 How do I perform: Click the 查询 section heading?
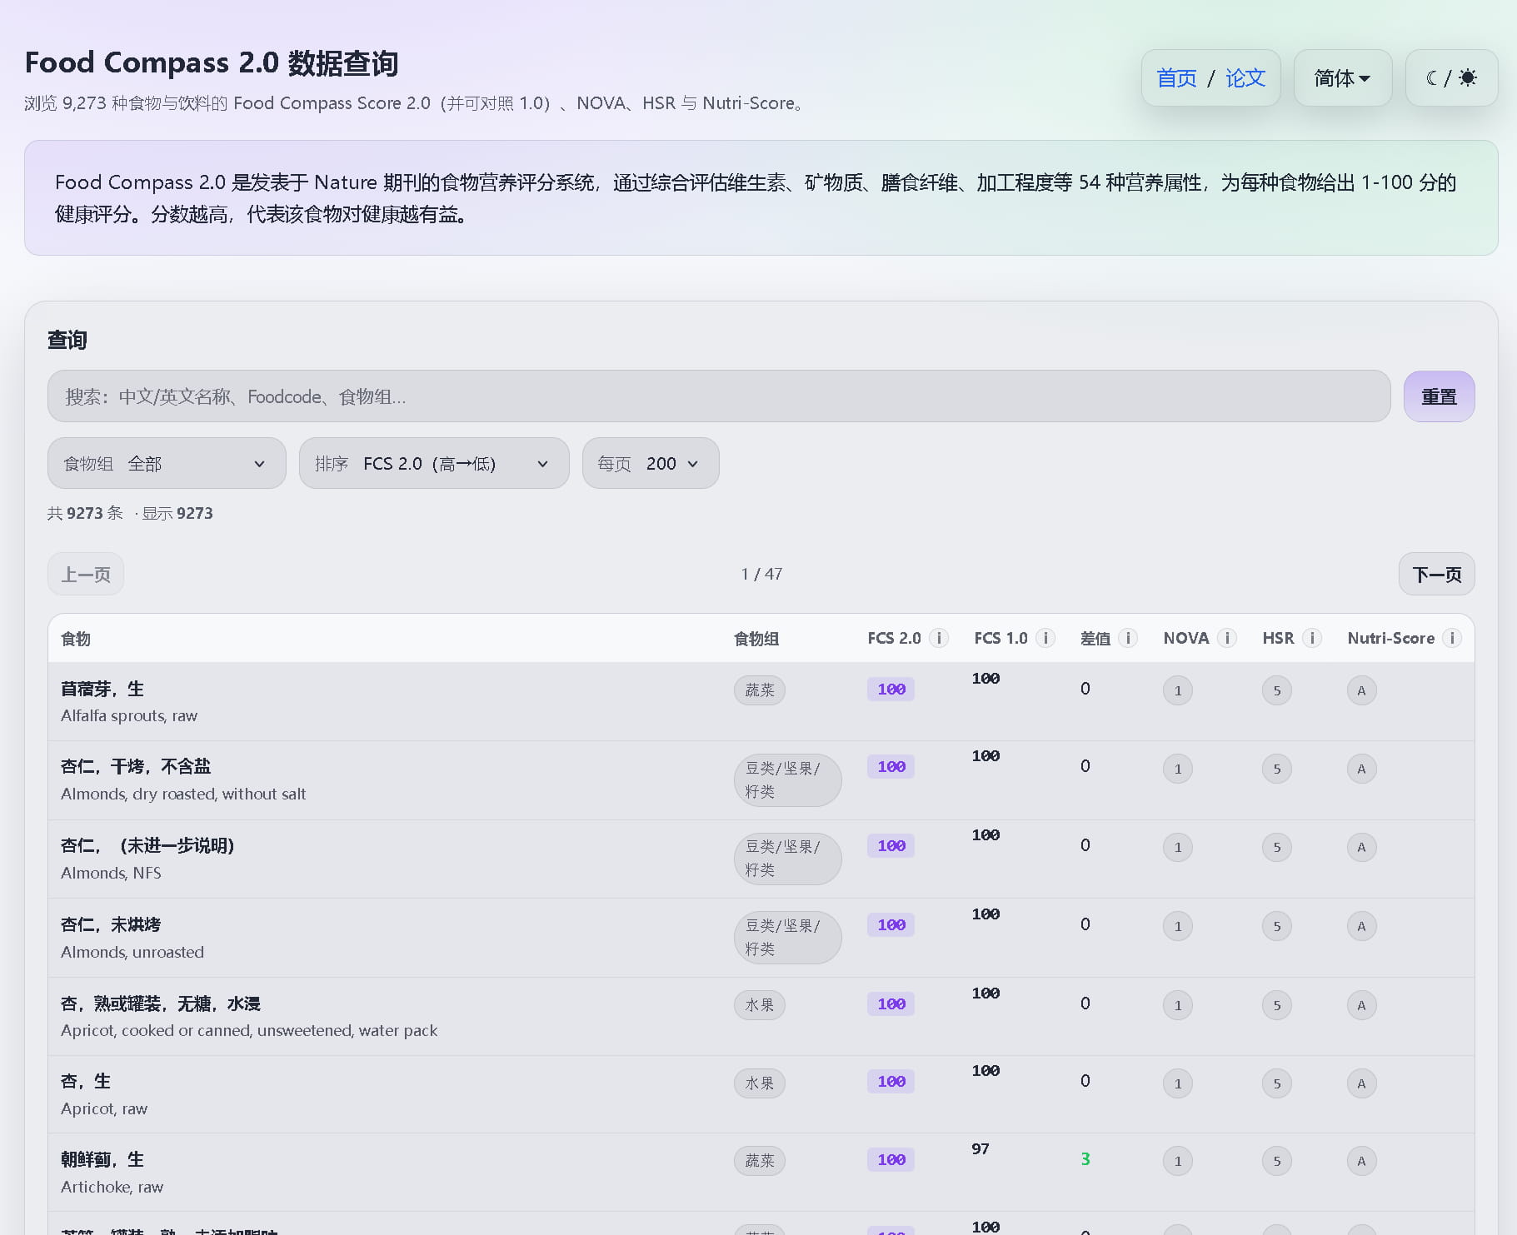click(x=67, y=340)
